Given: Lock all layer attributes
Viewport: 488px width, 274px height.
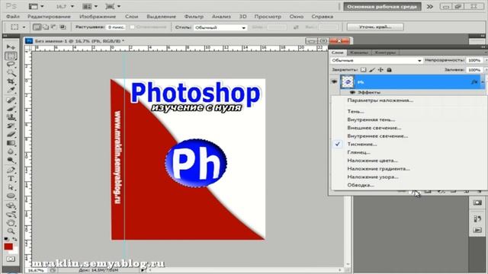Looking at the screenshot, I should coord(389,70).
